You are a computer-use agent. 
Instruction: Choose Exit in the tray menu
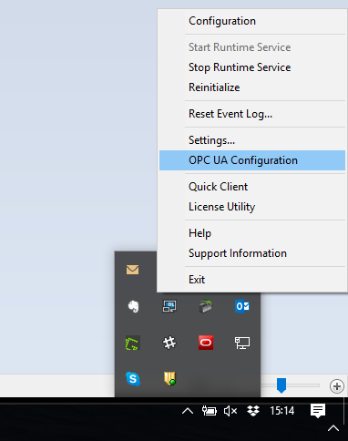point(252,280)
